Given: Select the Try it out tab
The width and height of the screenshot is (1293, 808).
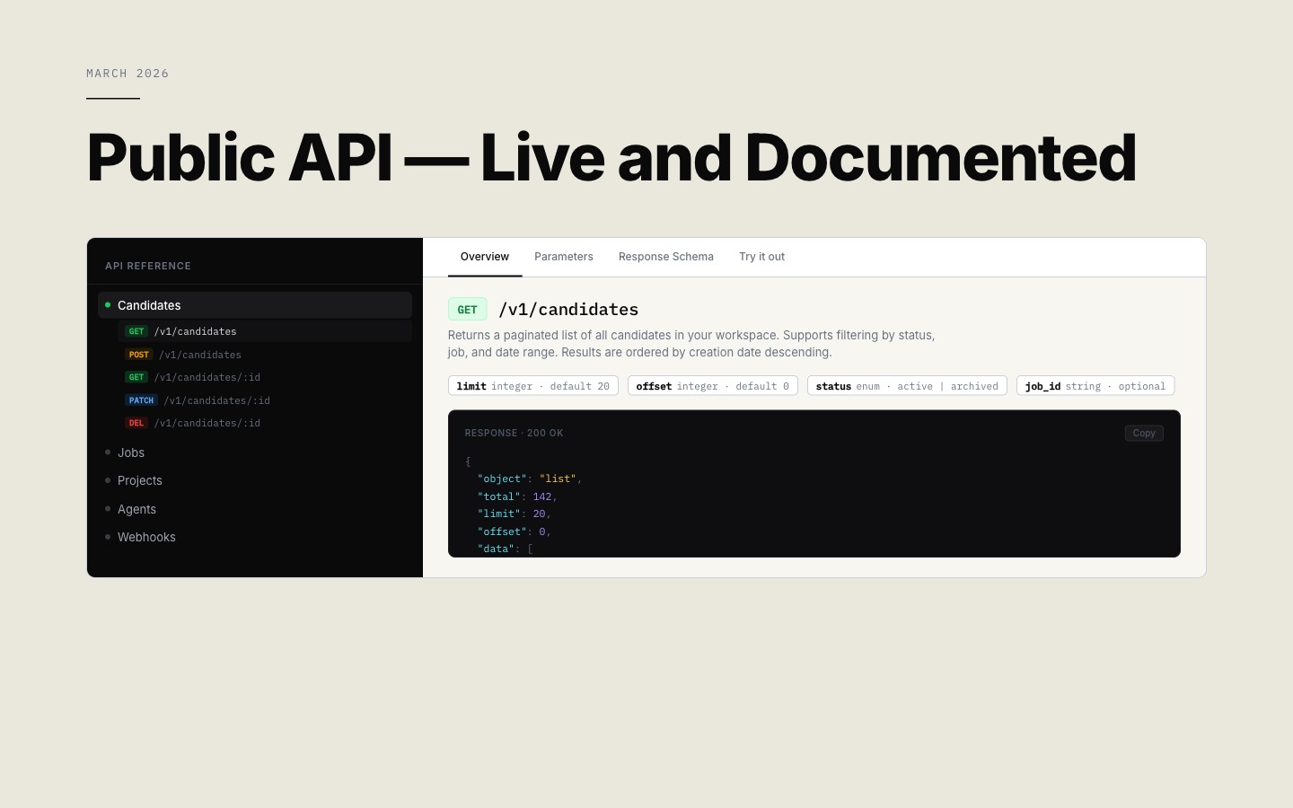Looking at the screenshot, I should click(761, 257).
